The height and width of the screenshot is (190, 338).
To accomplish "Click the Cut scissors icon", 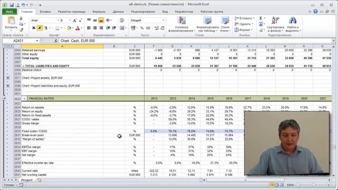I will point(21,18).
